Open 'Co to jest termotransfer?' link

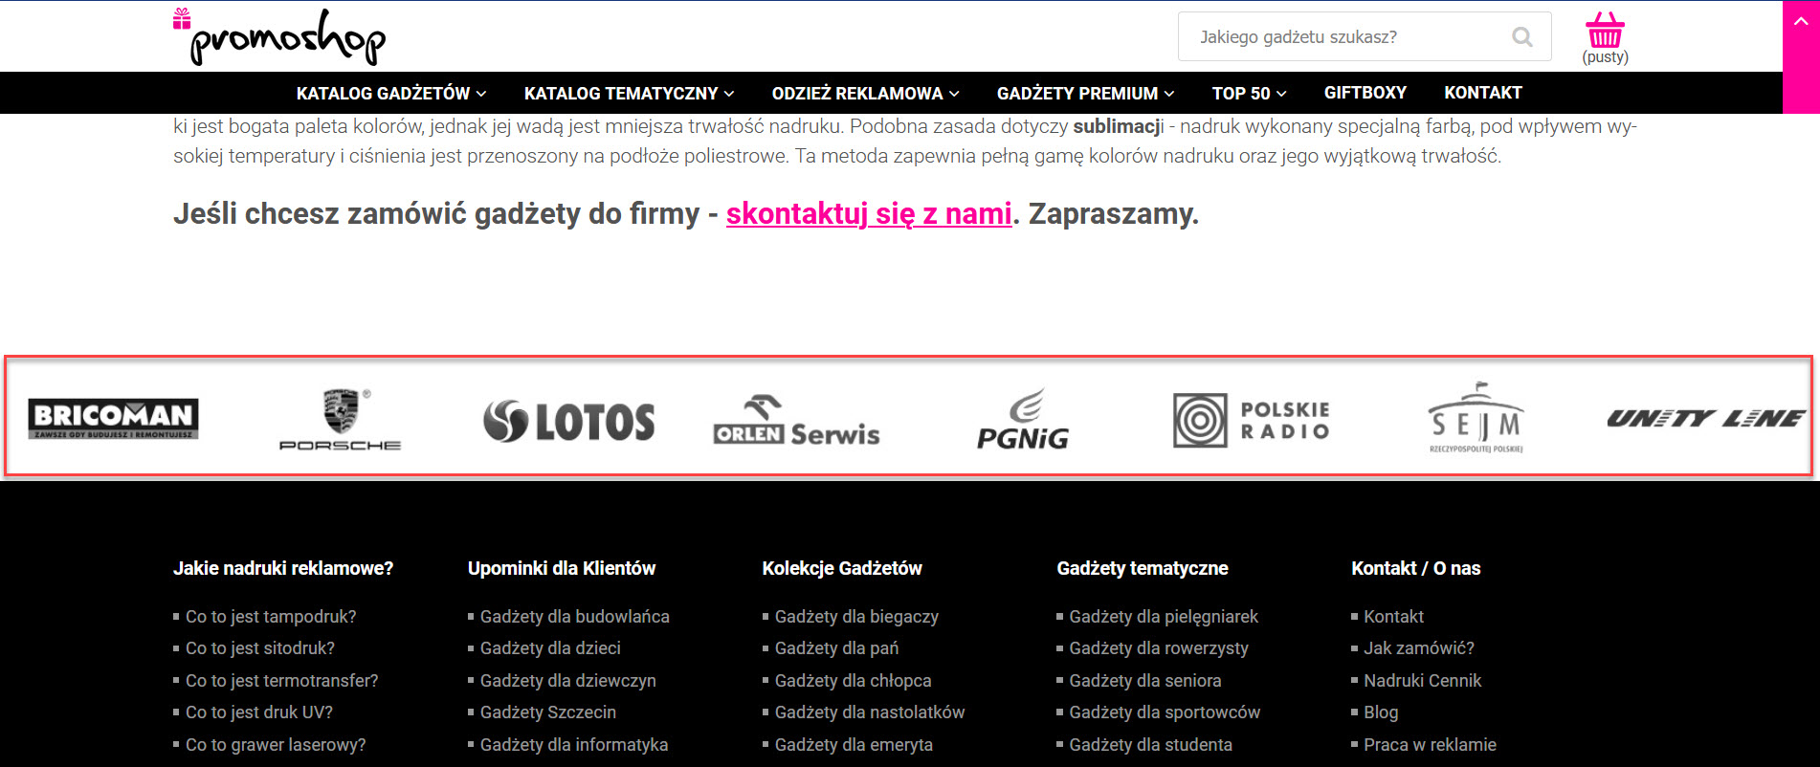[282, 681]
